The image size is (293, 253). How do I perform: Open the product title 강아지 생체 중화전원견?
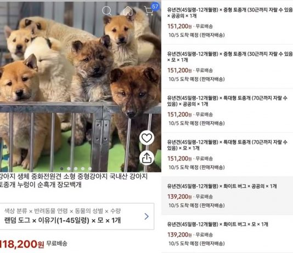(x=74, y=180)
